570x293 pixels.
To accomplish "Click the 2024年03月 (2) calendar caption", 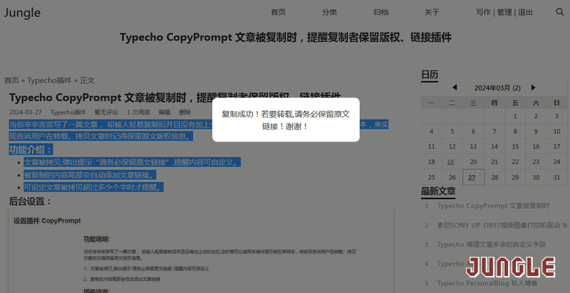I will point(497,87).
